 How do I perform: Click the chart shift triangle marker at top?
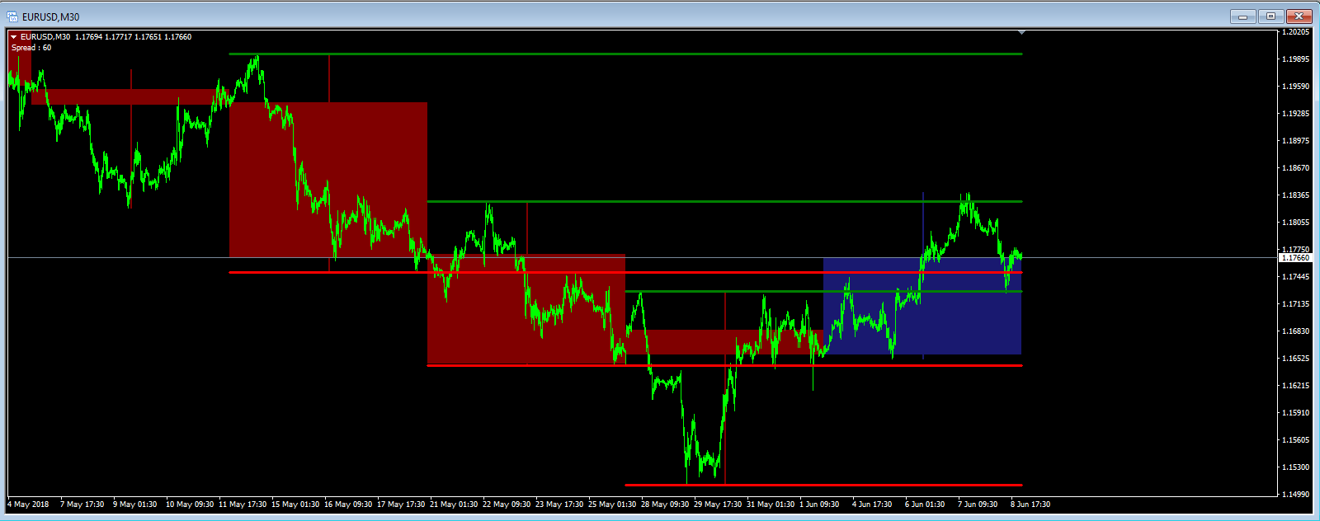tap(1022, 32)
